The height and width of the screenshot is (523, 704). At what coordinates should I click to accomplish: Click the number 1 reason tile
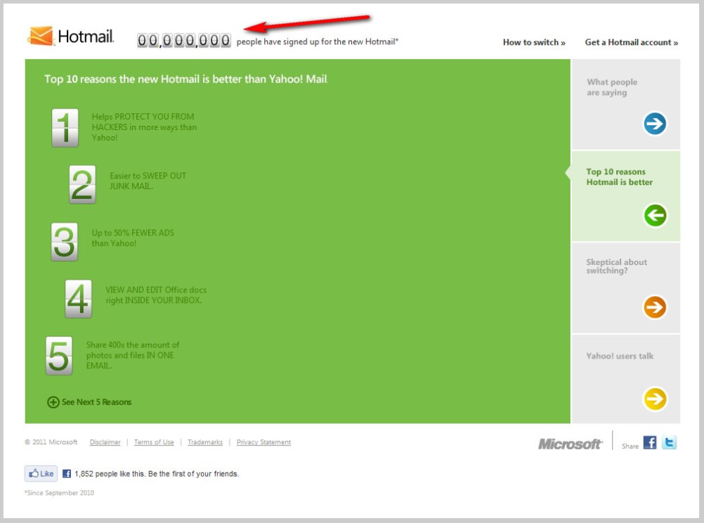(x=65, y=128)
